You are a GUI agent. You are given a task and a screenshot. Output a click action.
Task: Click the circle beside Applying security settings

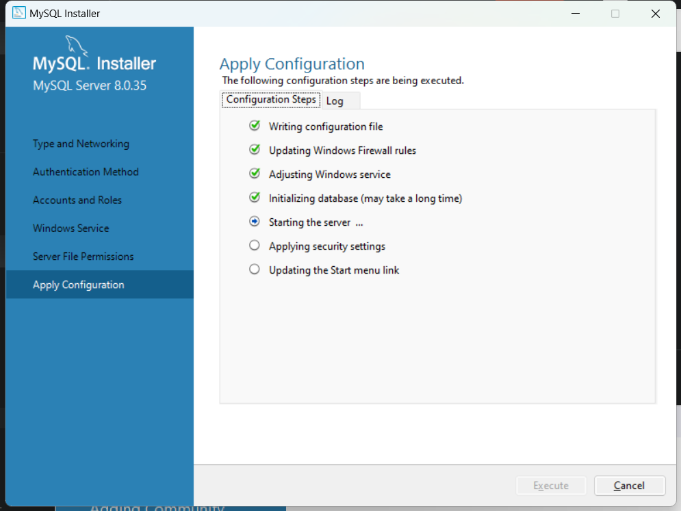pyautogui.click(x=255, y=246)
